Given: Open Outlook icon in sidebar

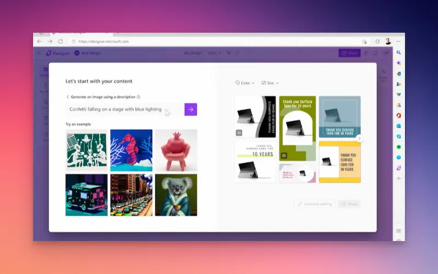Looking at the screenshot, I should (399, 126).
